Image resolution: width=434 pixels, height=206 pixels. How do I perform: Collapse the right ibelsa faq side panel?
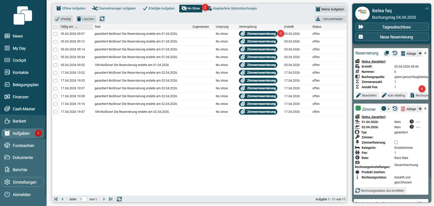tap(426, 9)
